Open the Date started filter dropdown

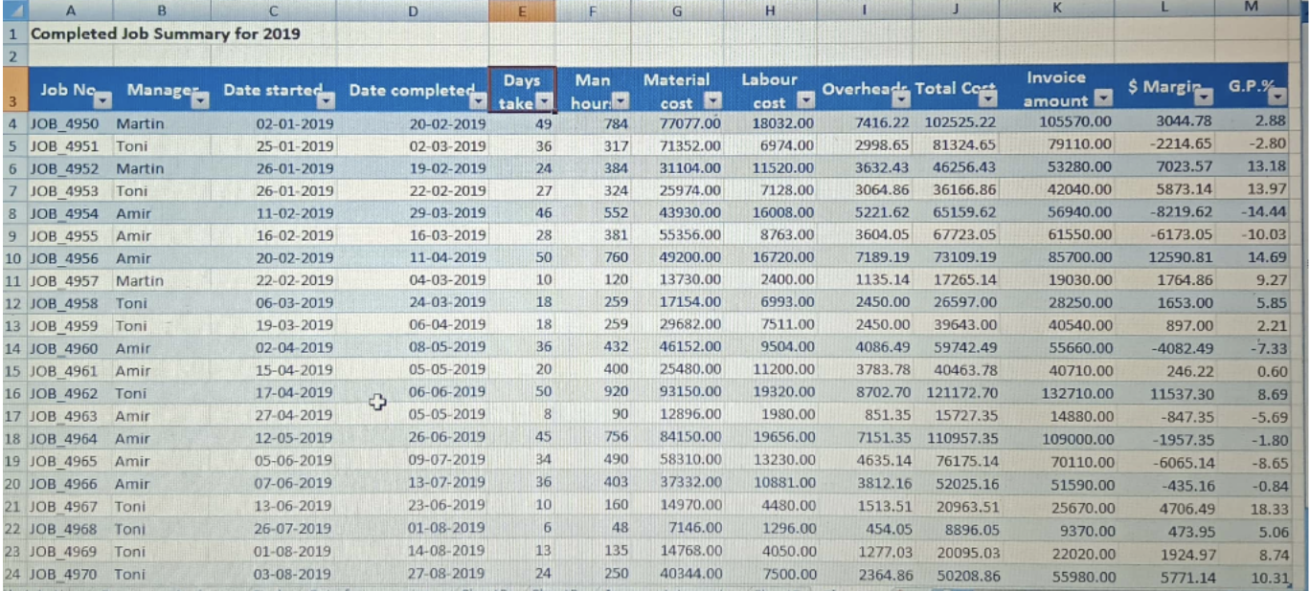click(327, 99)
